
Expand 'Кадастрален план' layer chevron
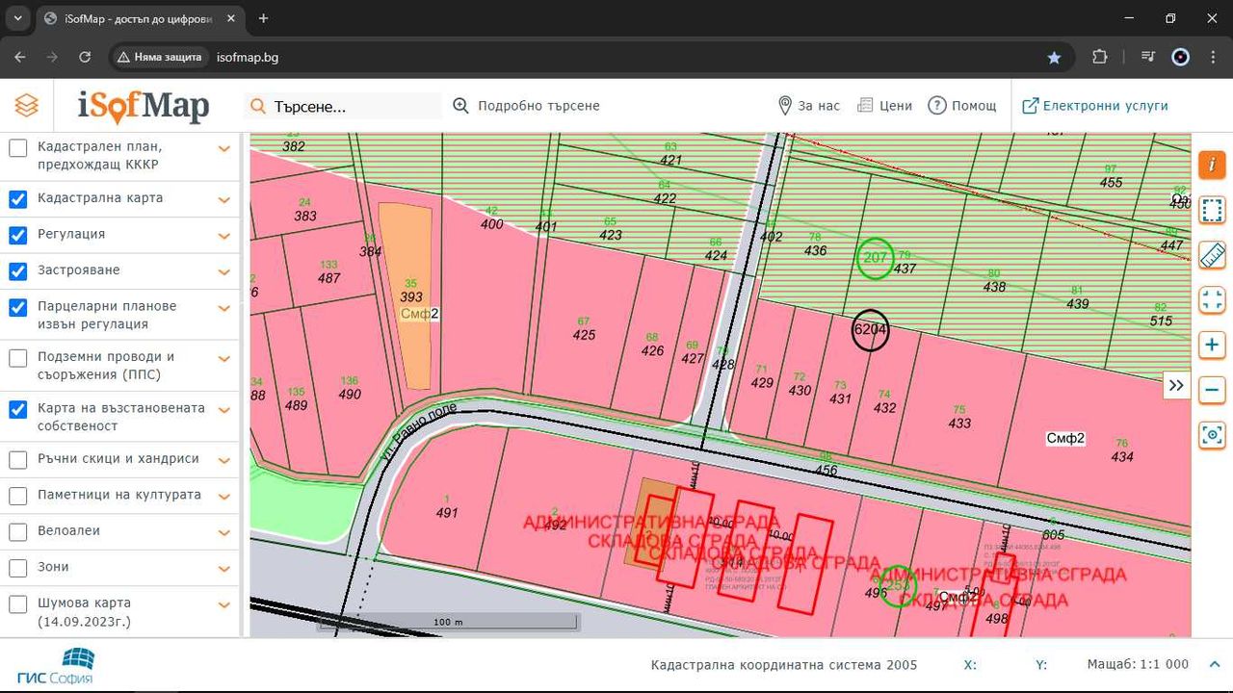pyautogui.click(x=223, y=148)
